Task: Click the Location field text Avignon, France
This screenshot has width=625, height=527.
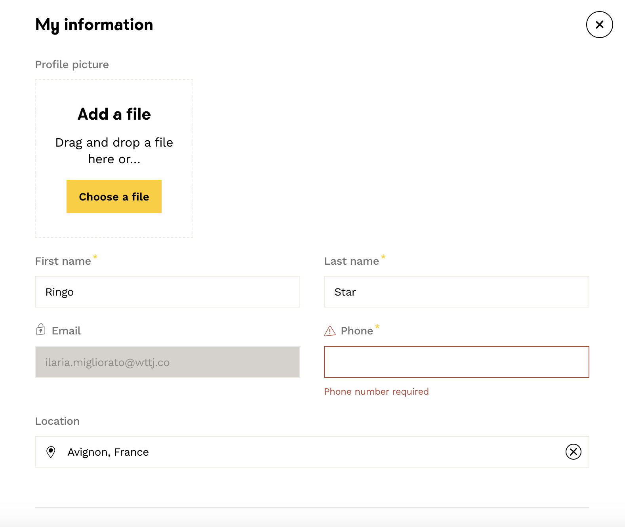Action: 108,452
